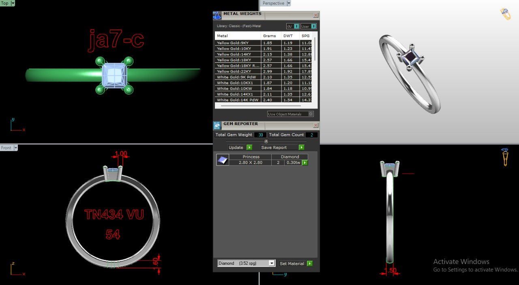Click the SPG column header
The height and width of the screenshot is (285, 519).
click(x=306, y=36)
